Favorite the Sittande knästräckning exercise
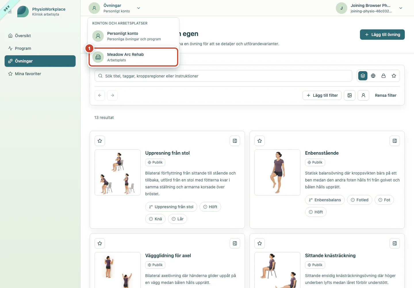This screenshot has width=414, height=288. point(260,243)
